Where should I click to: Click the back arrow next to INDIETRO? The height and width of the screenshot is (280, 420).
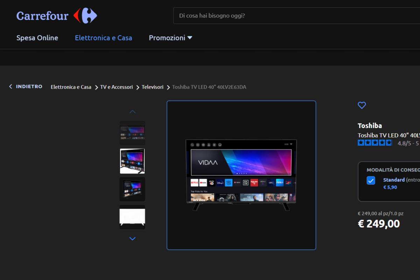point(10,86)
